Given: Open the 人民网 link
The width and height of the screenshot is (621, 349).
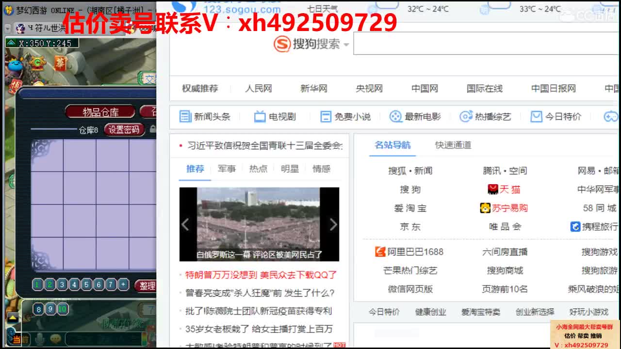Looking at the screenshot, I should click(258, 88).
